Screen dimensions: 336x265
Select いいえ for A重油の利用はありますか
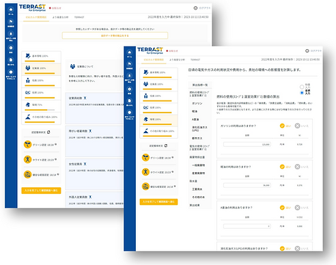(302, 208)
